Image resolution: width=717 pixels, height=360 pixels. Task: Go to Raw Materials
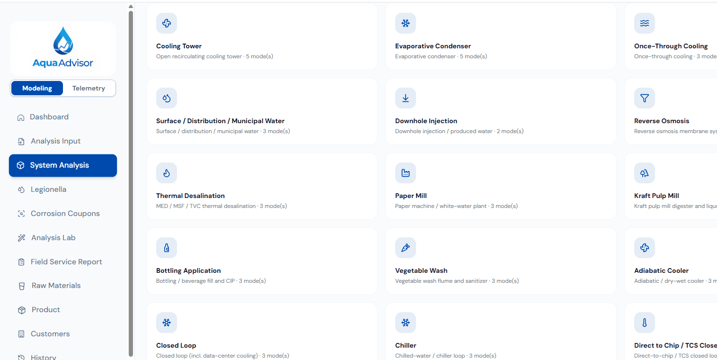63,286
